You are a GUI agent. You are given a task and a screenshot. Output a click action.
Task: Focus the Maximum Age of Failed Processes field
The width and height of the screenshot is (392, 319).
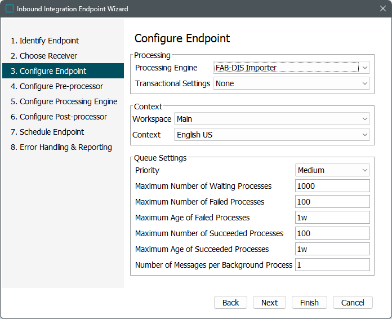332,218
